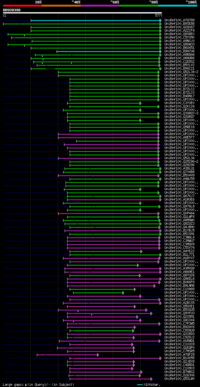Open hit UniRef100_Q2M296-2
The width and height of the screenshot is (200, 387).
click(x=181, y=162)
